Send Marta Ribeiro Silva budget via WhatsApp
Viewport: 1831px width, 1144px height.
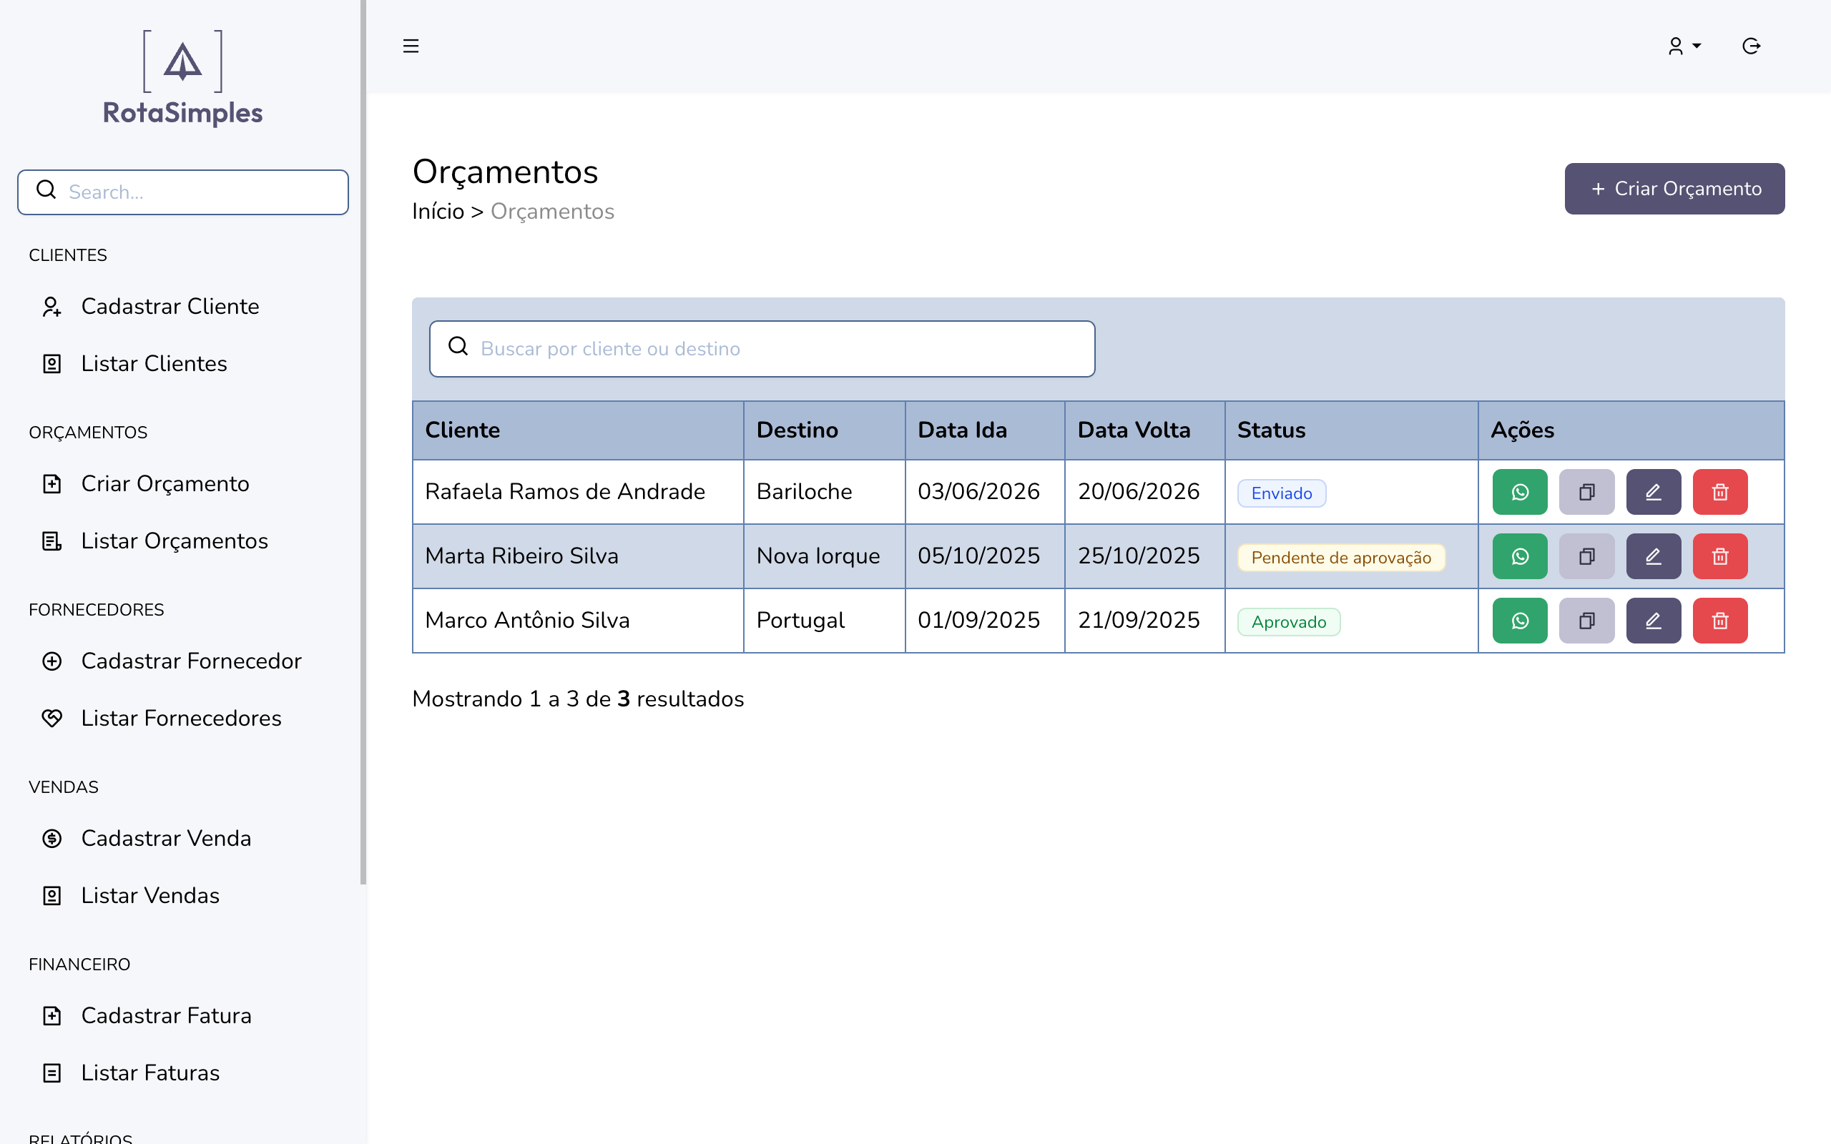click(x=1520, y=556)
